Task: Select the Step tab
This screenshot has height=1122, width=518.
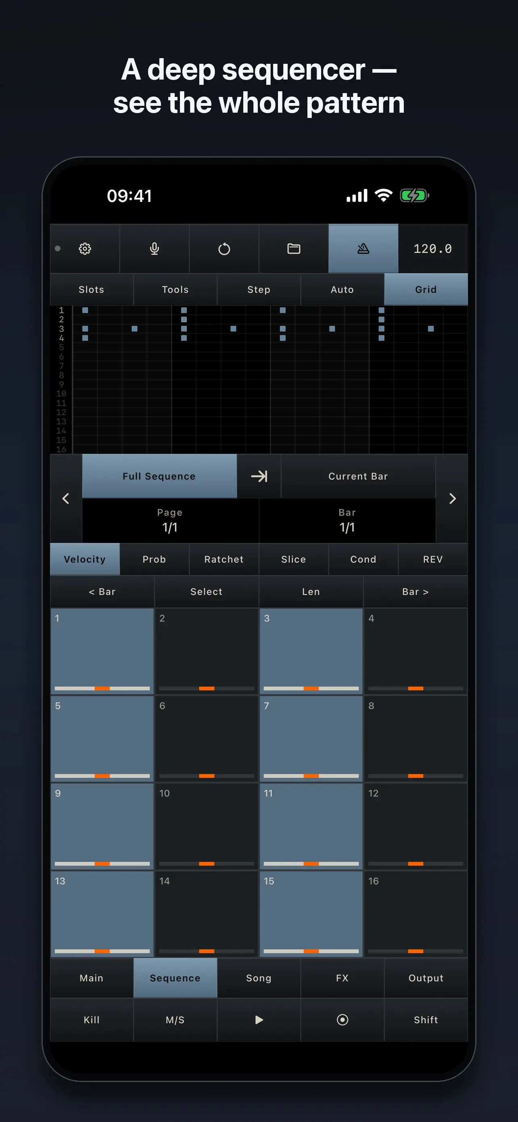Action: [x=259, y=290]
